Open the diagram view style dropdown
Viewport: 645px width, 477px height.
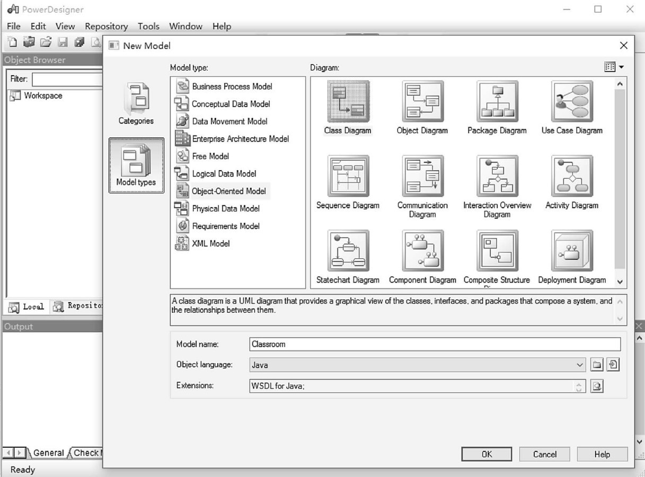click(x=614, y=67)
